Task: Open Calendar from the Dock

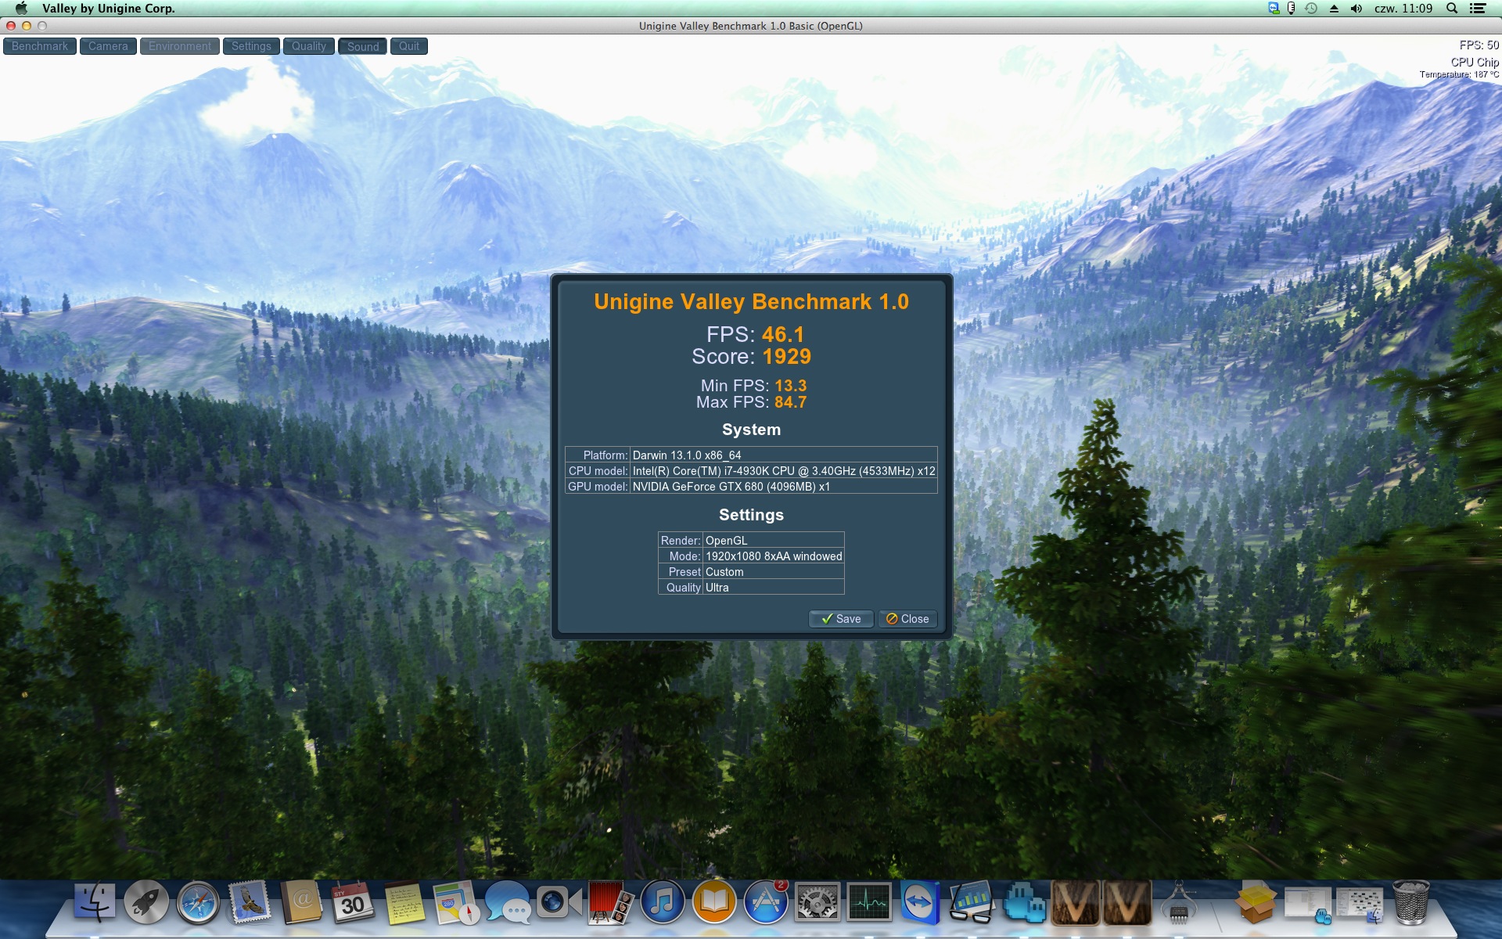Action: click(353, 902)
